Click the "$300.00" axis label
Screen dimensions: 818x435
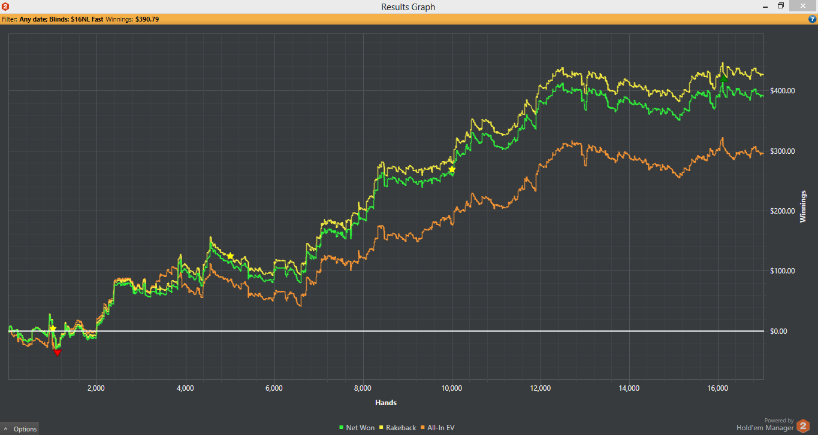782,151
